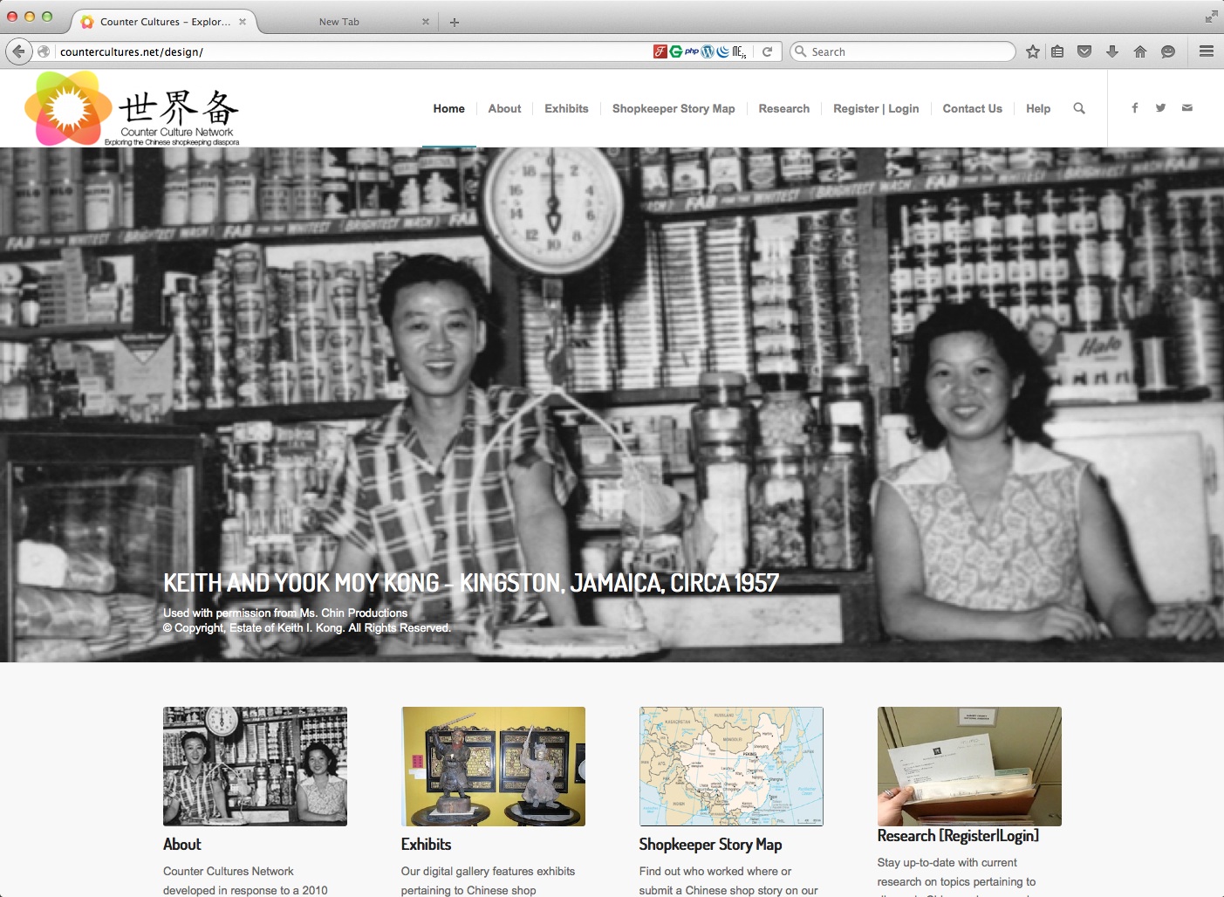Open a new tab with the plus button
Screen dimensions: 1224x897
click(x=454, y=22)
